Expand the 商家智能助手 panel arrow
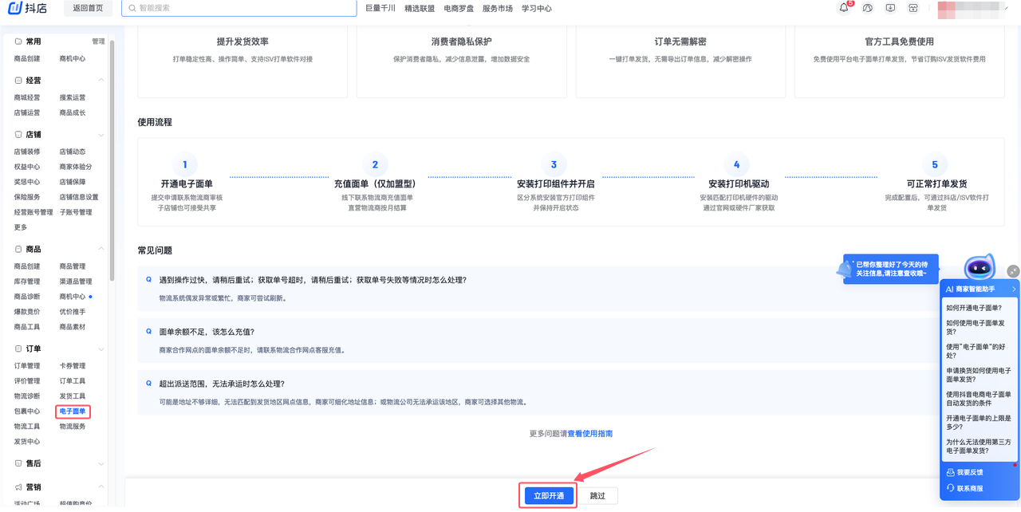Screen dimensions: 1021x512 pyautogui.click(x=1014, y=289)
